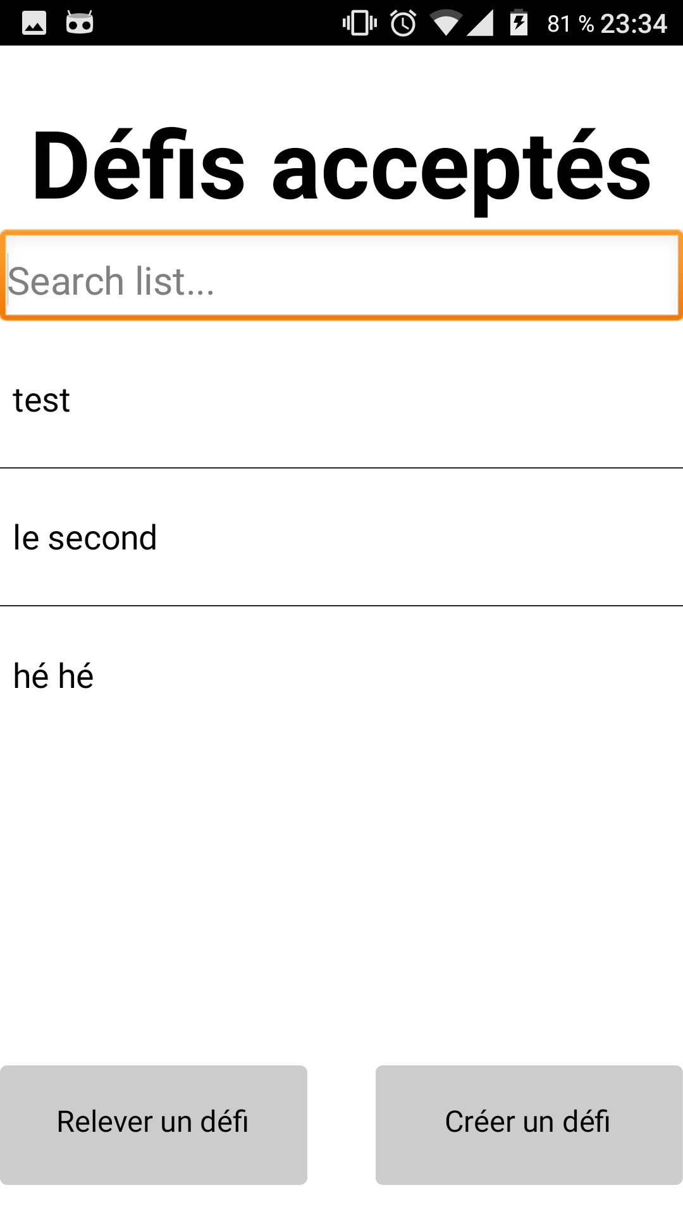Focus the Search list input field

pos(341,276)
